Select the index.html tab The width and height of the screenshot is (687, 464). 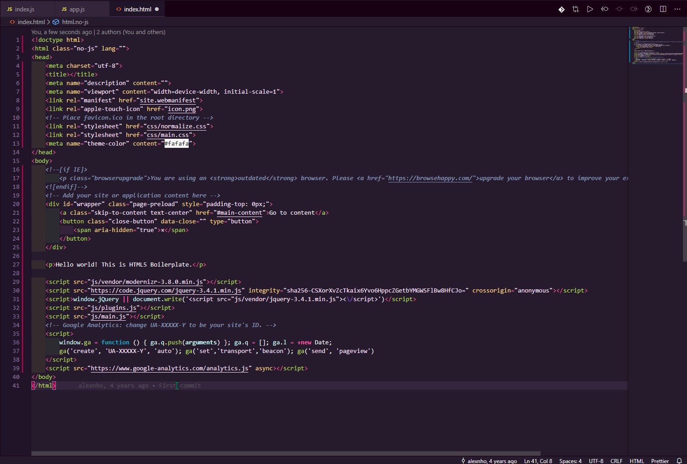point(137,9)
